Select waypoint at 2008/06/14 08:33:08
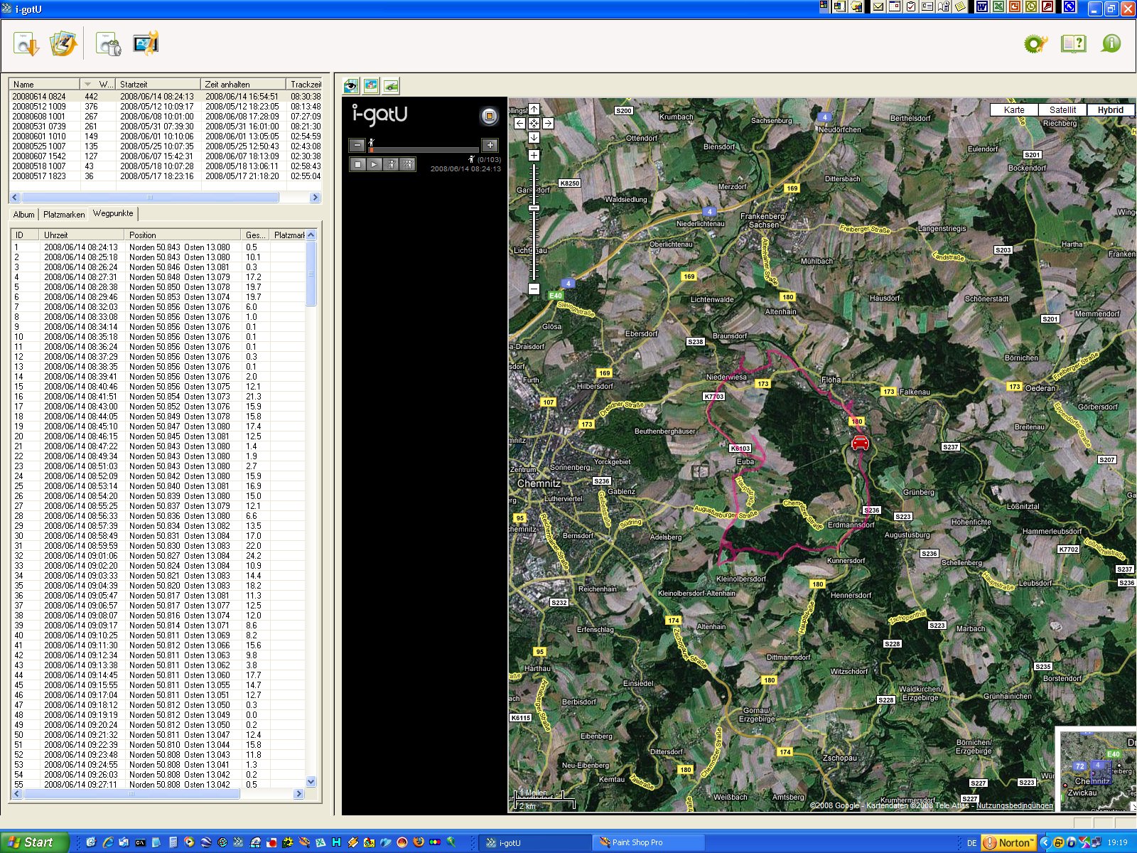The image size is (1137, 853). (x=158, y=317)
